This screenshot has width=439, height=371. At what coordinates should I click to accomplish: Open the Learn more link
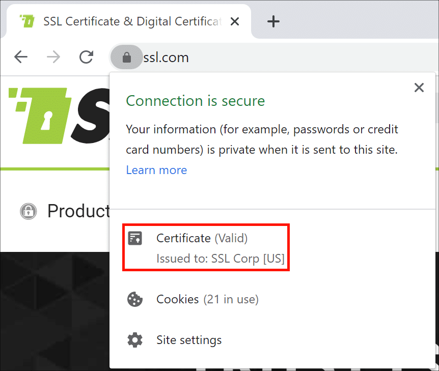coord(156,170)
